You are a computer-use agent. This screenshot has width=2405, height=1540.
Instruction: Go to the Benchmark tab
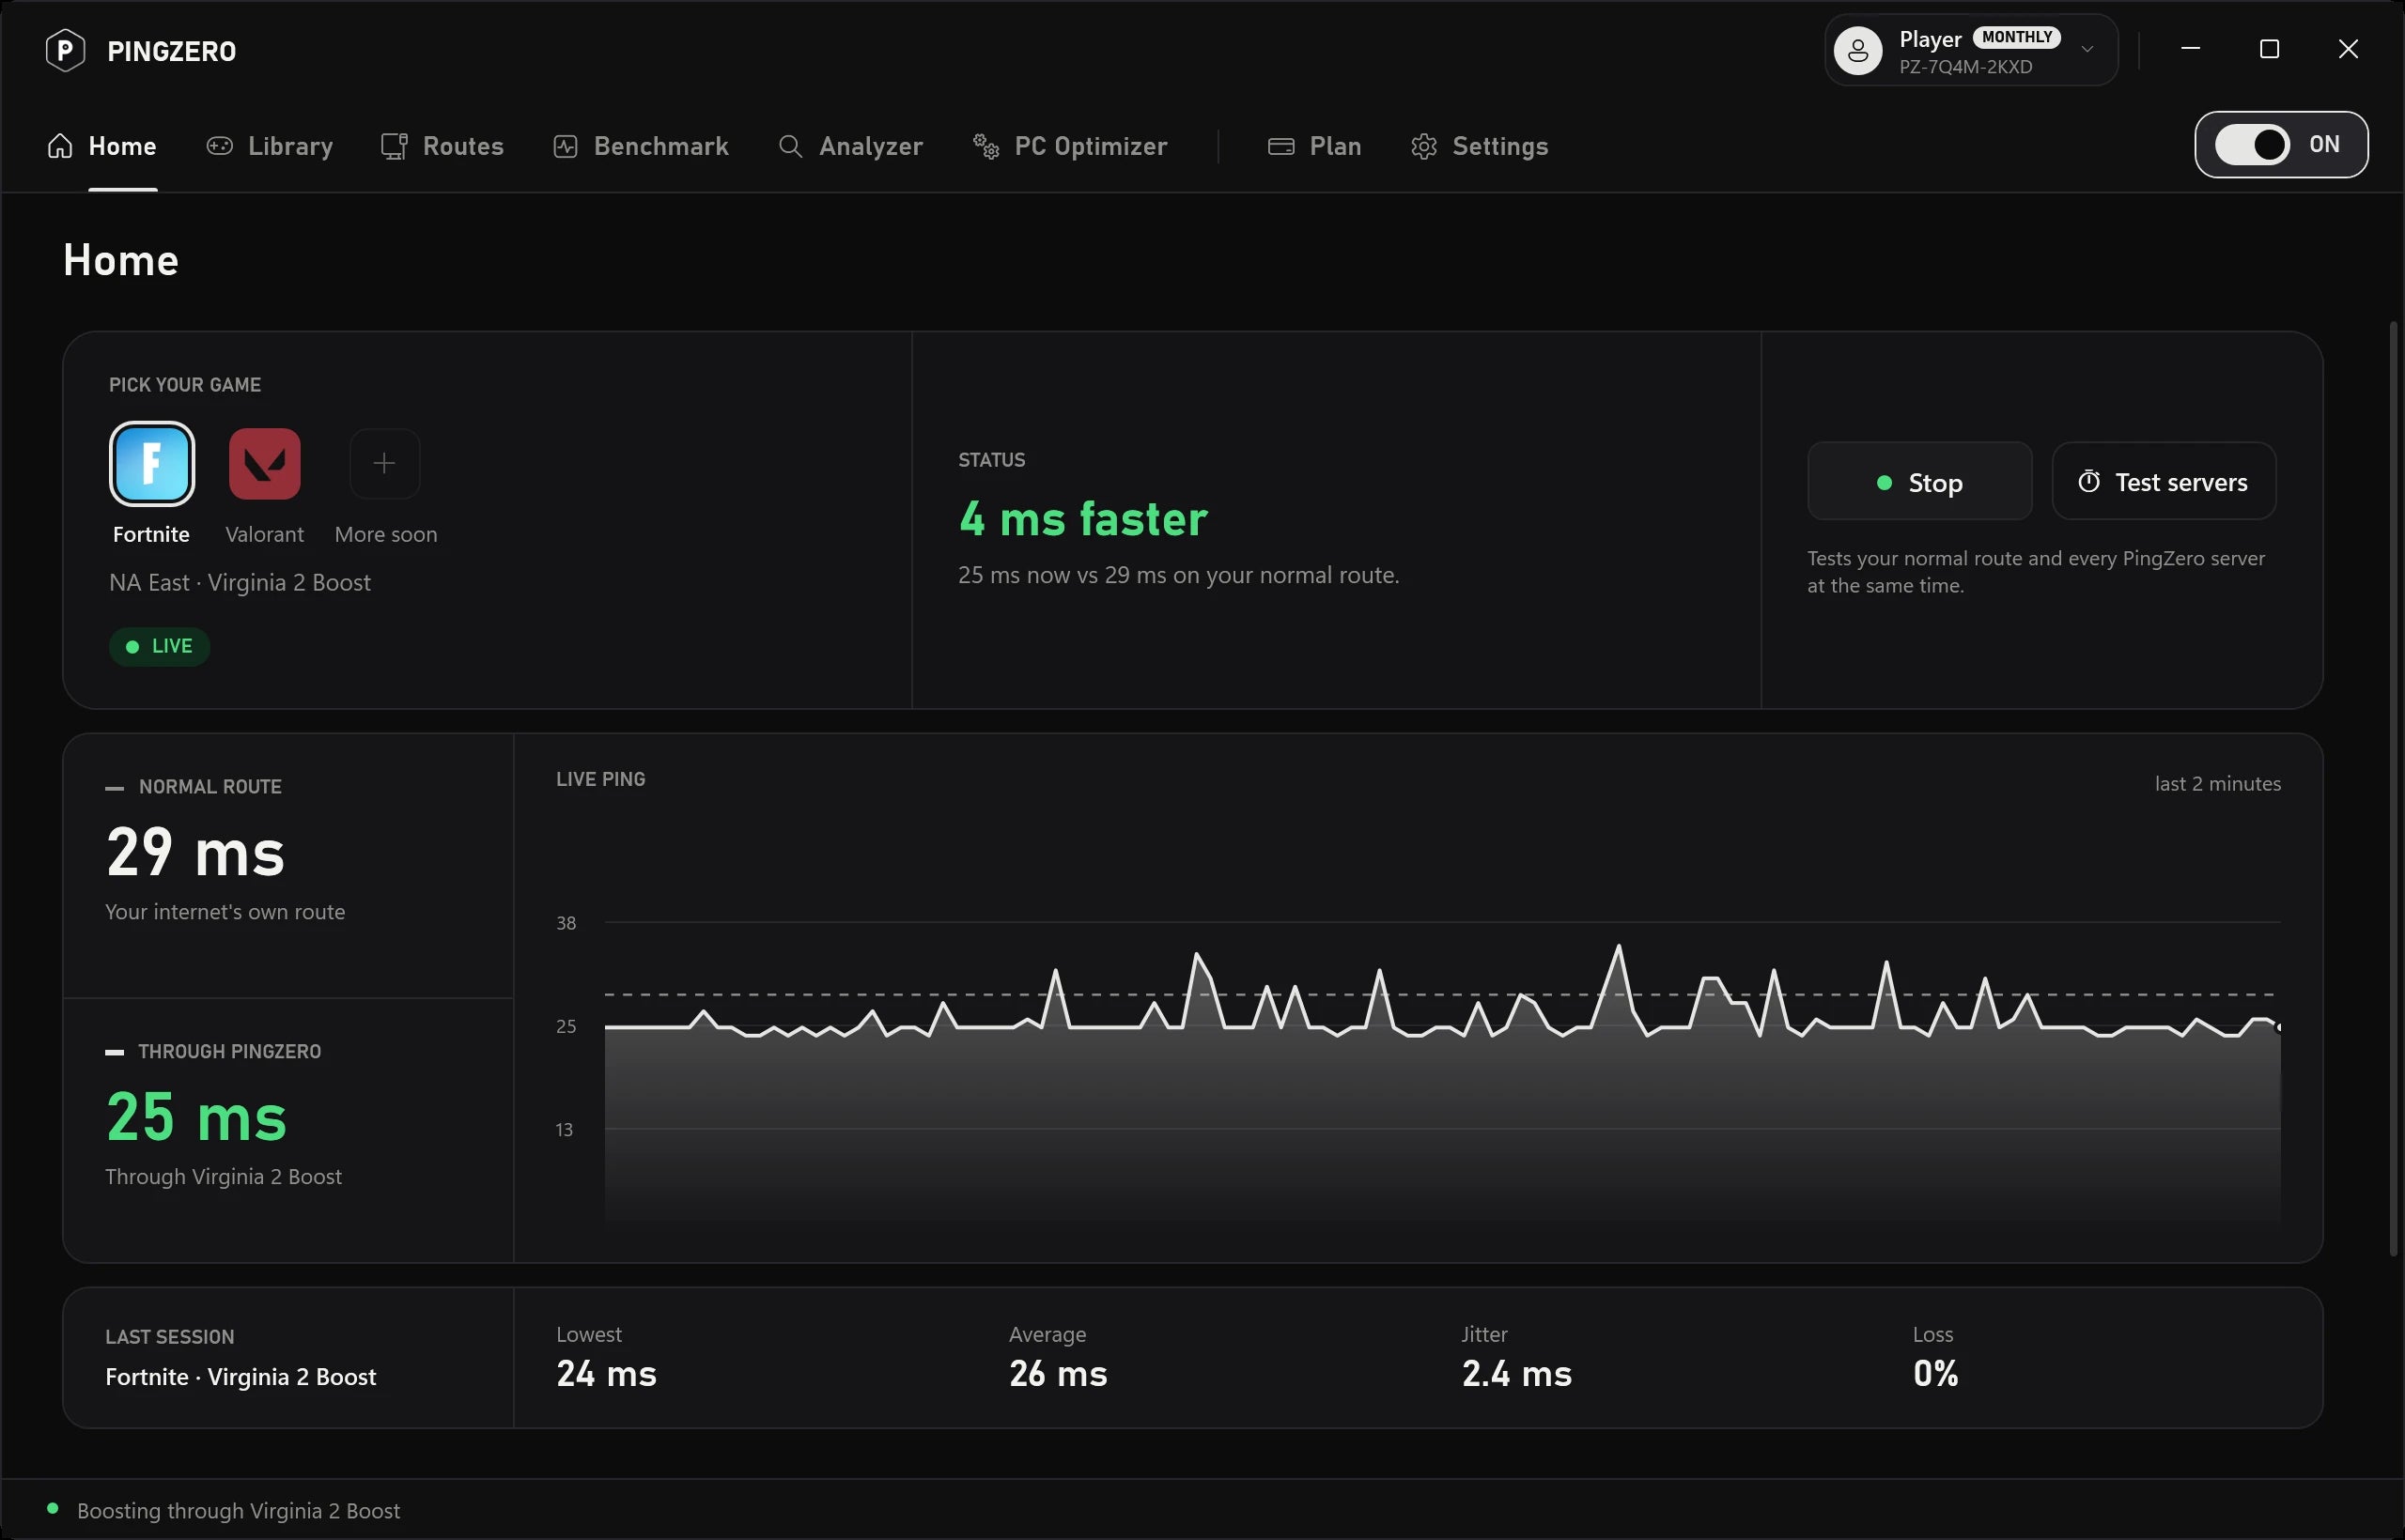[x=641, y=146]
